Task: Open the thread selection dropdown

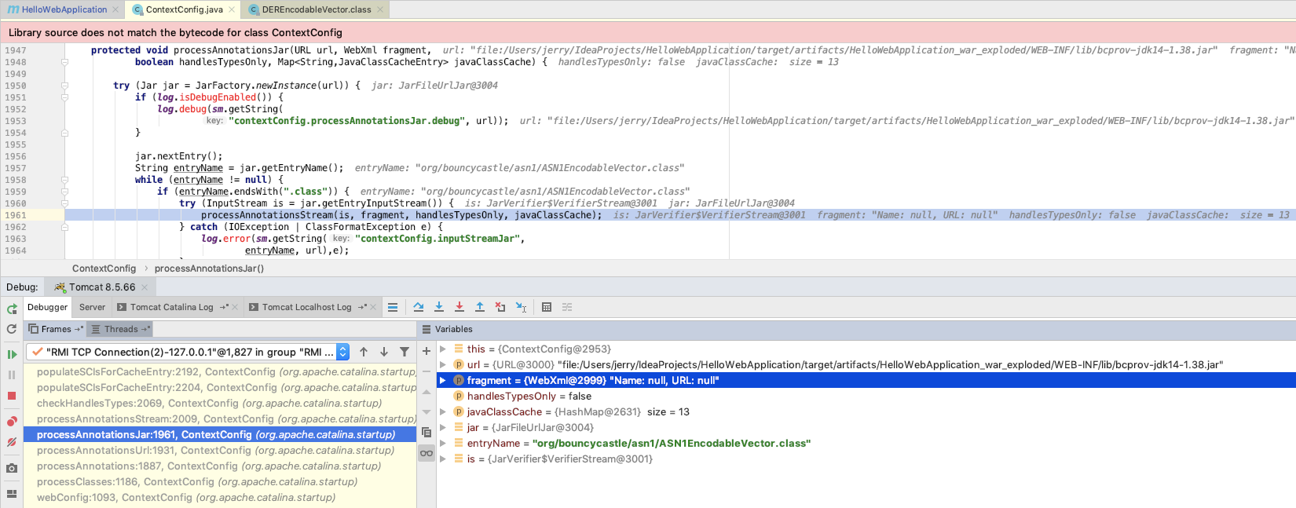Action: [x=188, y=352]
